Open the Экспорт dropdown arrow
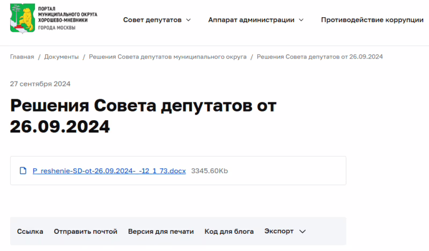429x251 pixels. point(302,232)
